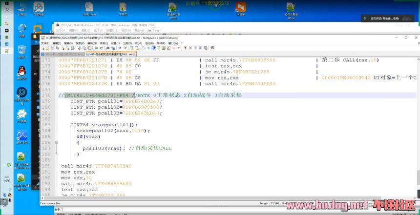
Task: Click the red Record Macro toolbar button
Action: [186, 48]
